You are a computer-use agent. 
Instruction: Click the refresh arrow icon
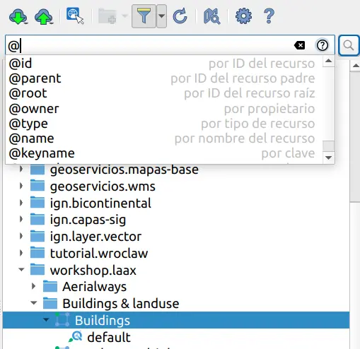point(180,16)
